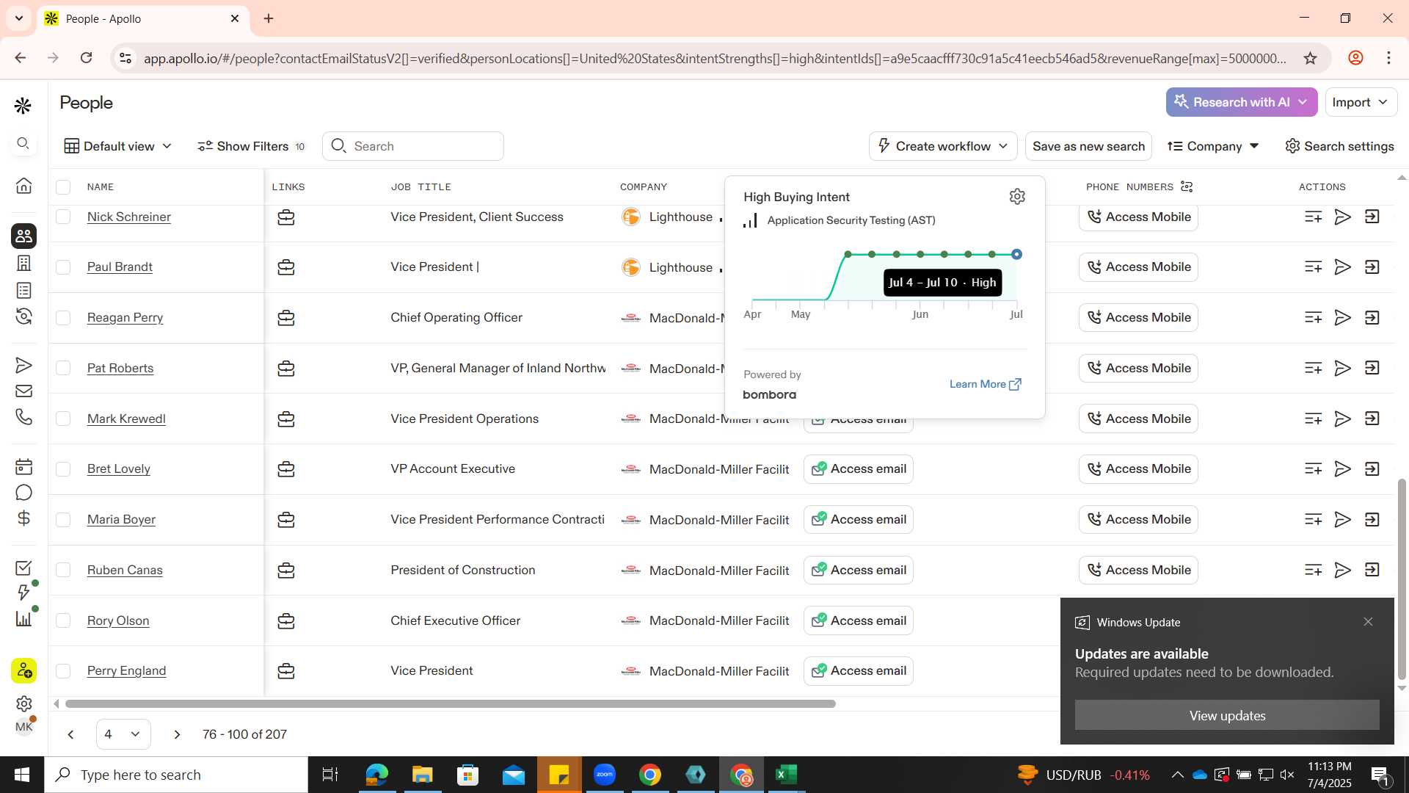
Task: Open the Companies building icon in sidebar
Action: (23, 263)
